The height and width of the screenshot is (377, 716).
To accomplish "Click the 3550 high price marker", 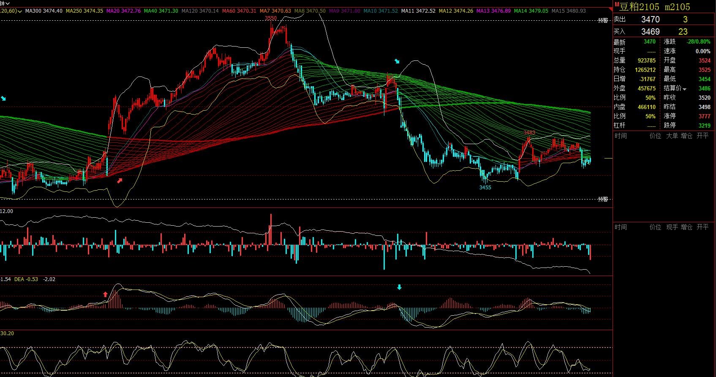I will click(x=271, y=18).
